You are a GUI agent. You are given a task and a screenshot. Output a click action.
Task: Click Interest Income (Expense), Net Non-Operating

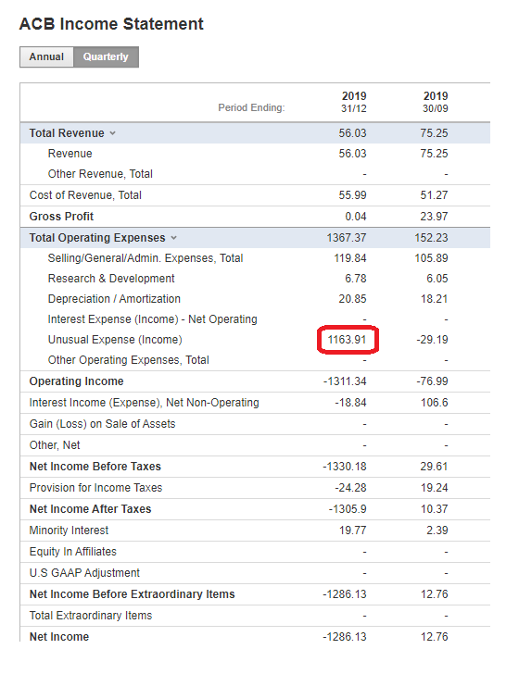(145, 403)
